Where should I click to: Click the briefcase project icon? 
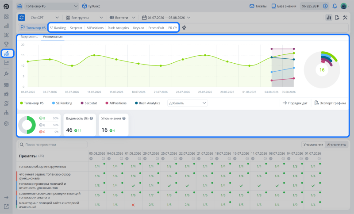[20, 6]
